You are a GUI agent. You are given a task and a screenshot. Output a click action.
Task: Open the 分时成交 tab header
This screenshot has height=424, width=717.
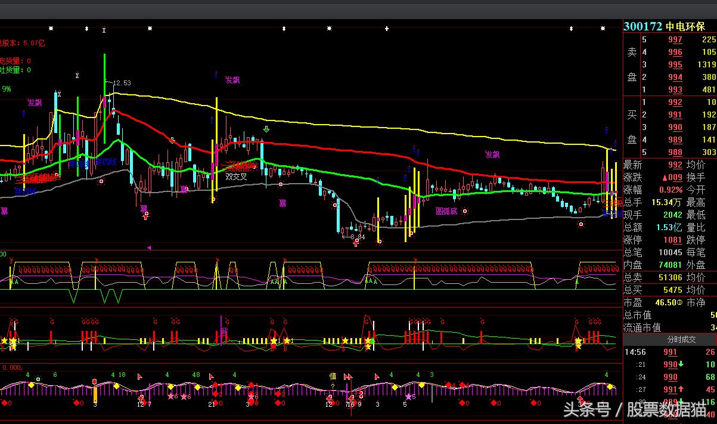coord(669,339)
